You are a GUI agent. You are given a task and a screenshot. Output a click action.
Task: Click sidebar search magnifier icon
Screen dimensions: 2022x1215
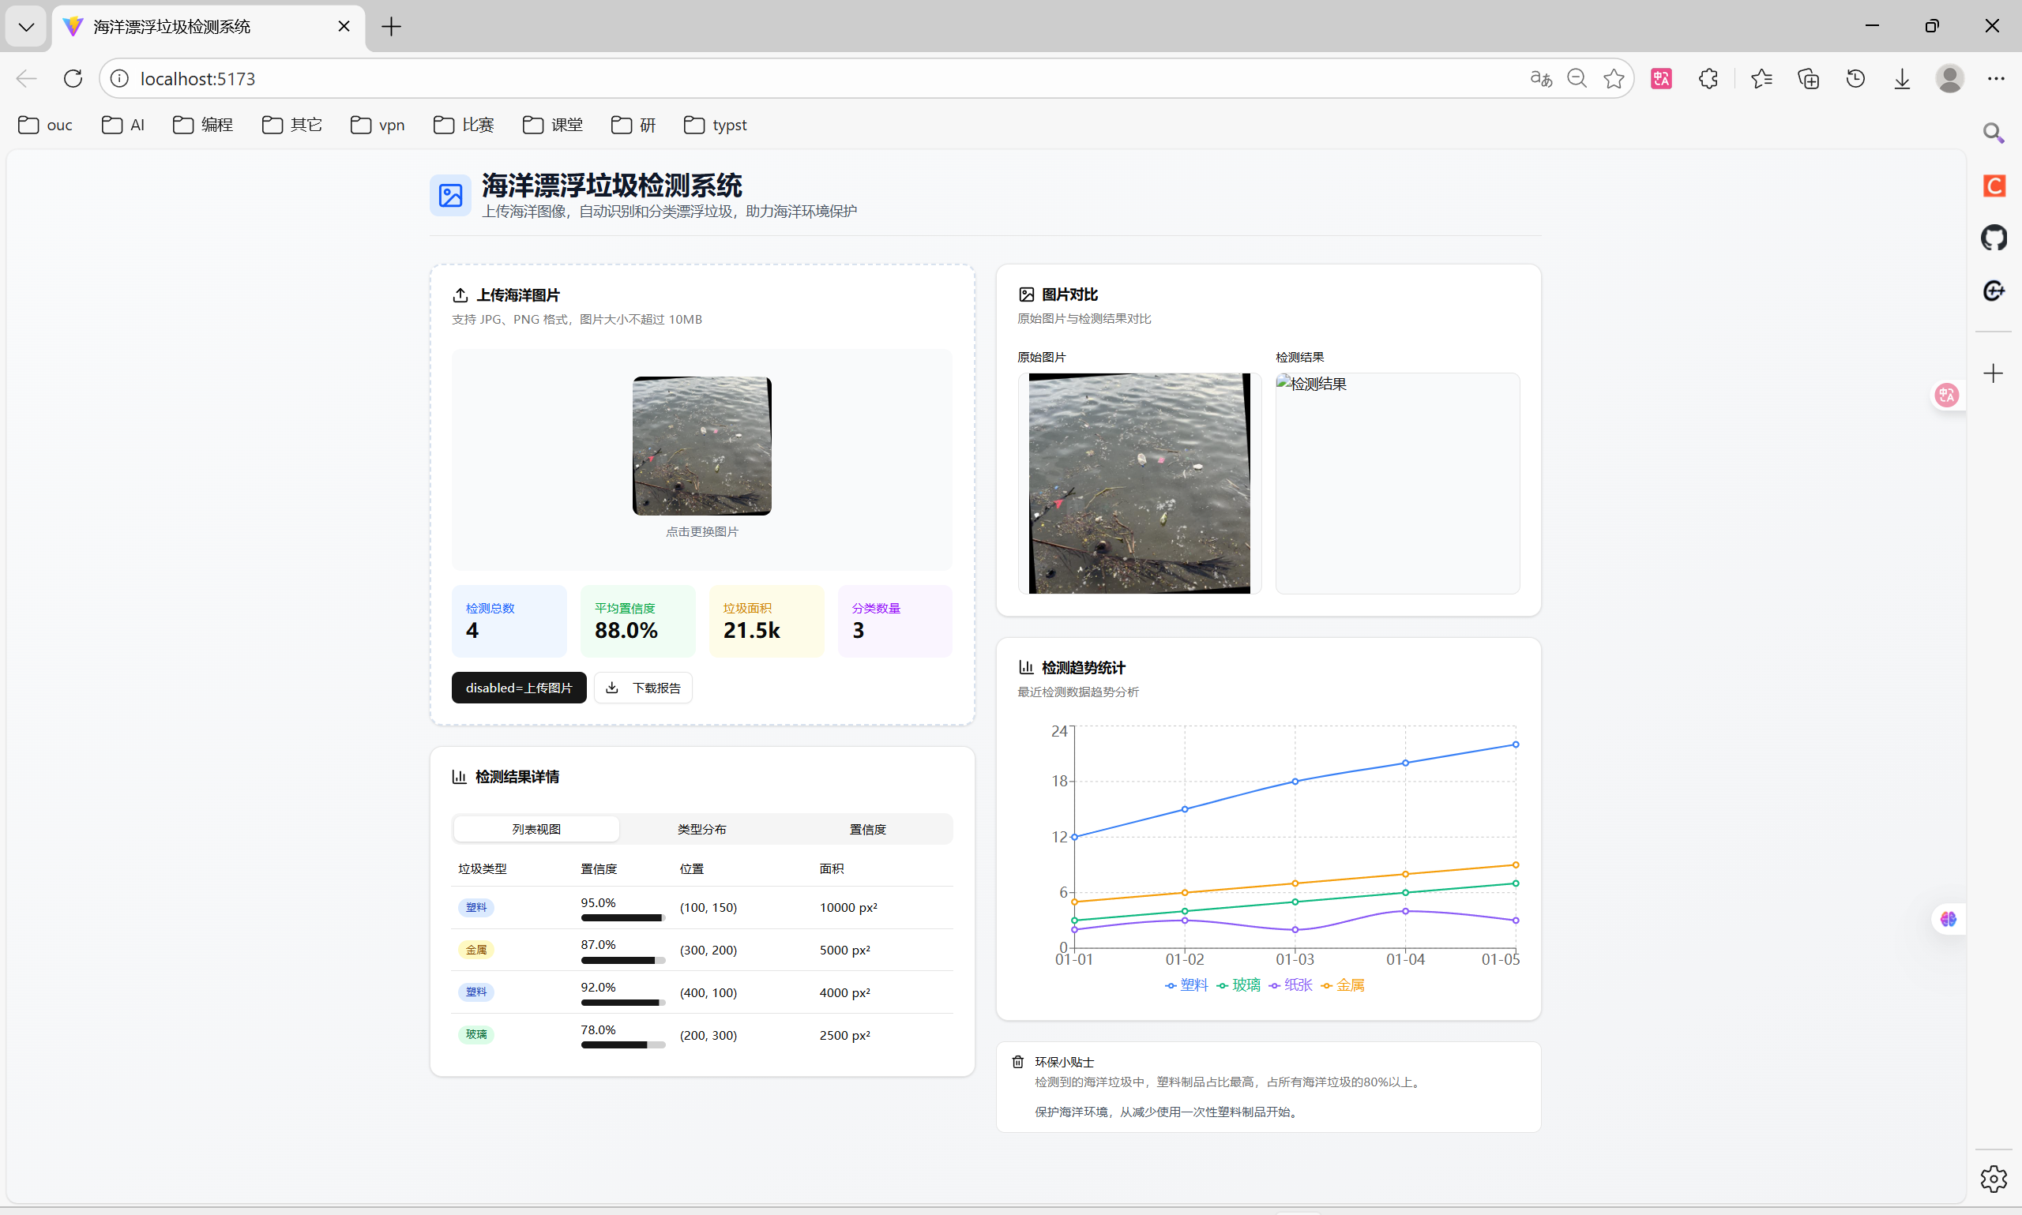click(1994, 133)
